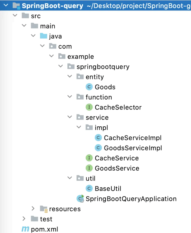191x233 pixels.
Task: Select the service package label
Action: point(97,118)
